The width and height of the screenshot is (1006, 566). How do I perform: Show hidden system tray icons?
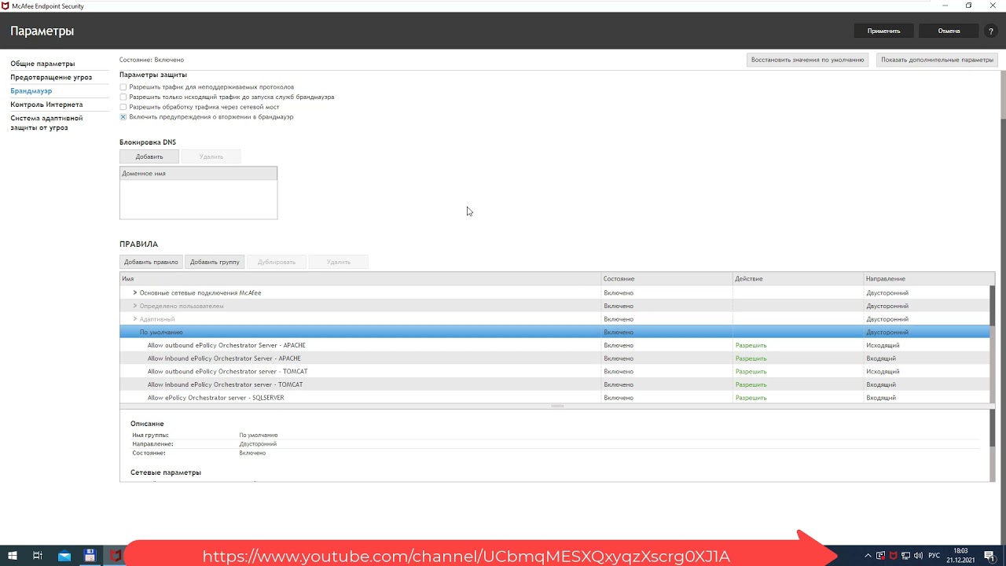868,556
